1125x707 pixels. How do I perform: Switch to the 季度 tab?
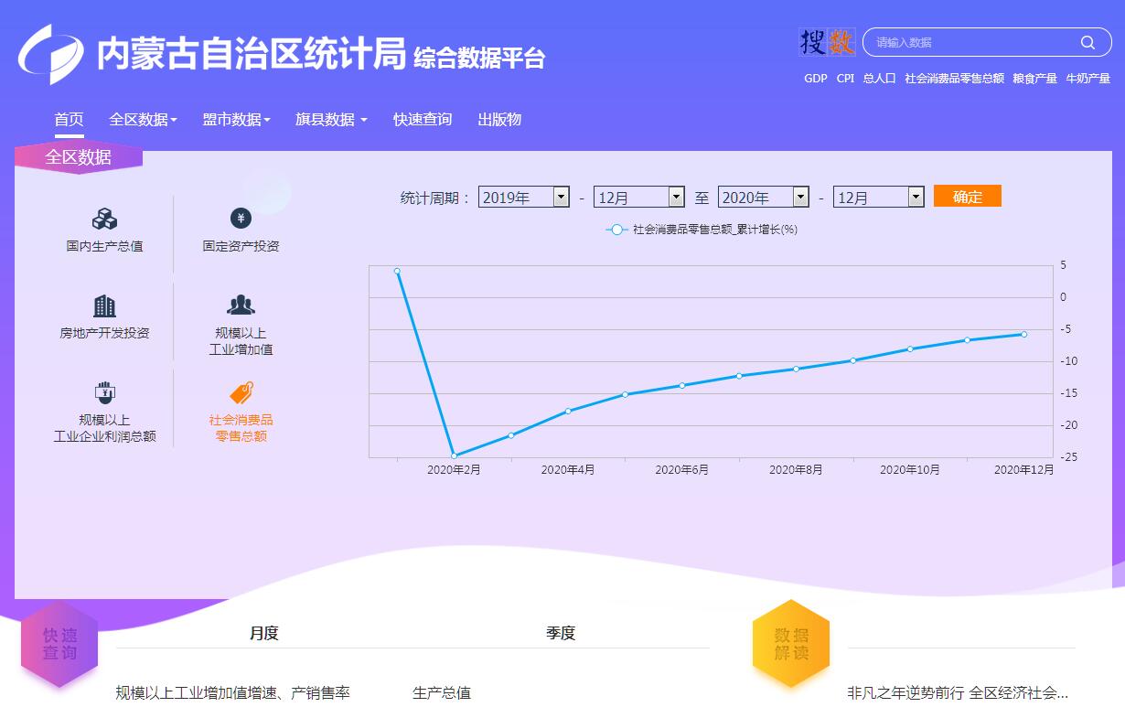561,633
